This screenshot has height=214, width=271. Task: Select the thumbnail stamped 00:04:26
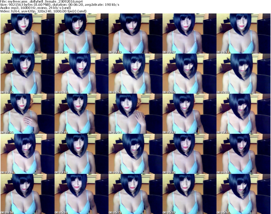pos(189,154)
